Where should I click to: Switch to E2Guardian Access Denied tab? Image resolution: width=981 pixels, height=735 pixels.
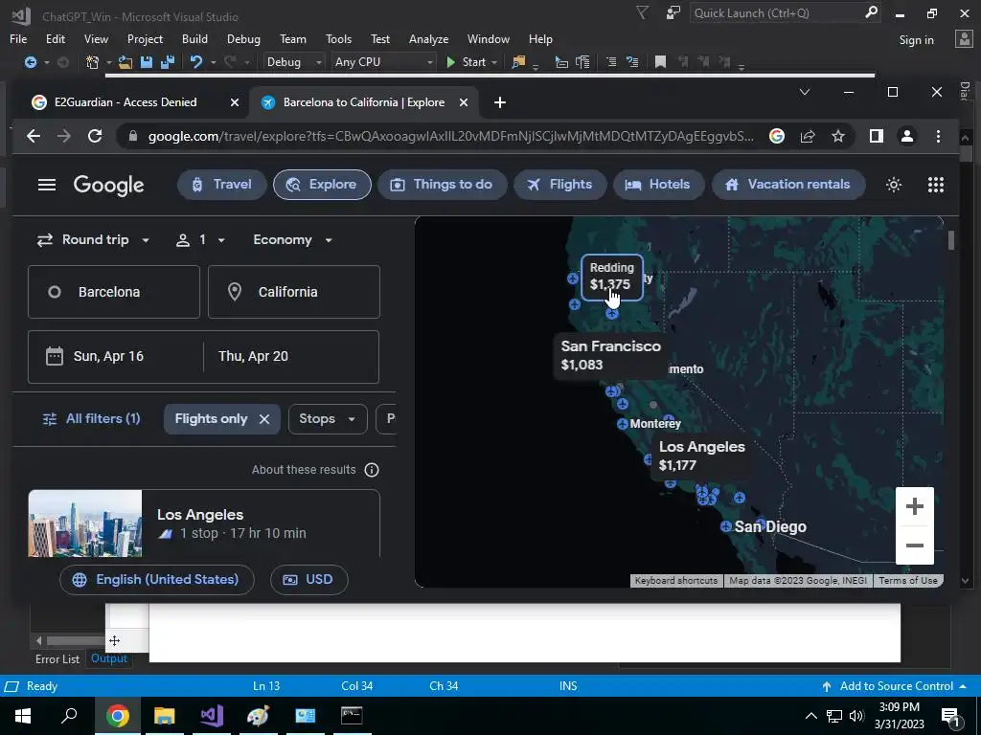click(125, 102)
